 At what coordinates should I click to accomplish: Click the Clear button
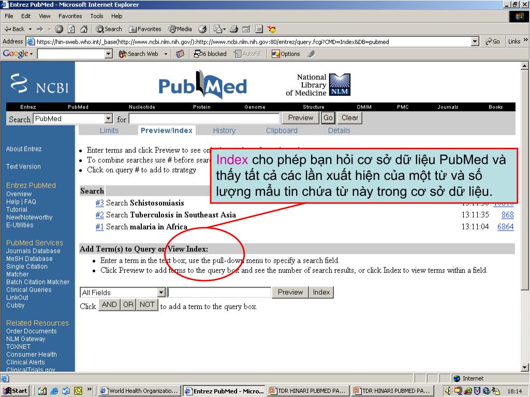tap(350, 117)
